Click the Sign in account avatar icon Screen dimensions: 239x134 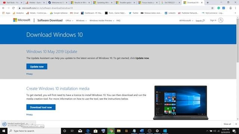coord(221,20)
